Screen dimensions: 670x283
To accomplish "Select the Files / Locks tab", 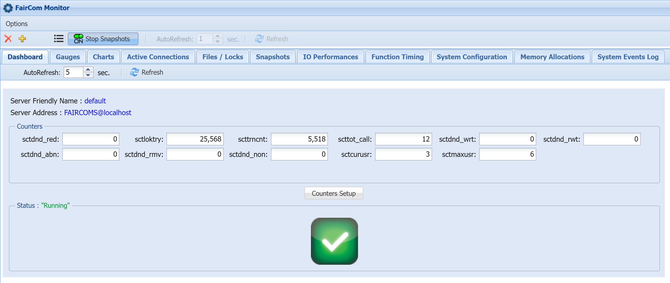I will coord(223,57).
